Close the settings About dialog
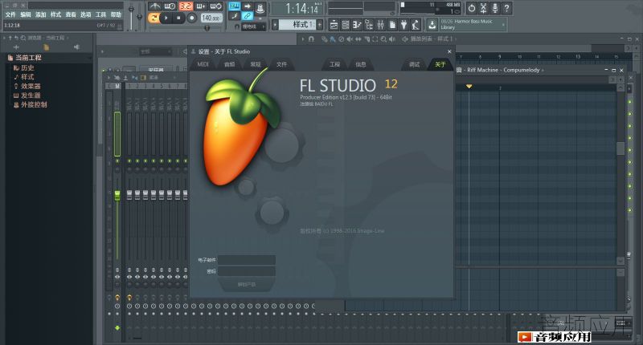Screen dimensions: 643x345 coord(449,51)
